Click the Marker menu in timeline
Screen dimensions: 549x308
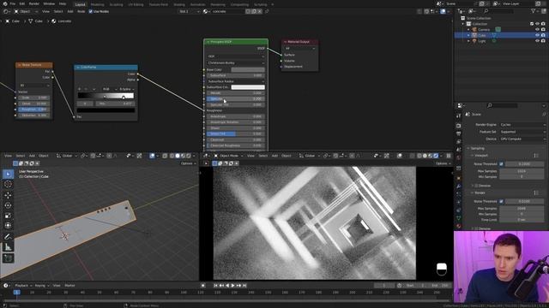pyautogui.click(x=69, y=286)
